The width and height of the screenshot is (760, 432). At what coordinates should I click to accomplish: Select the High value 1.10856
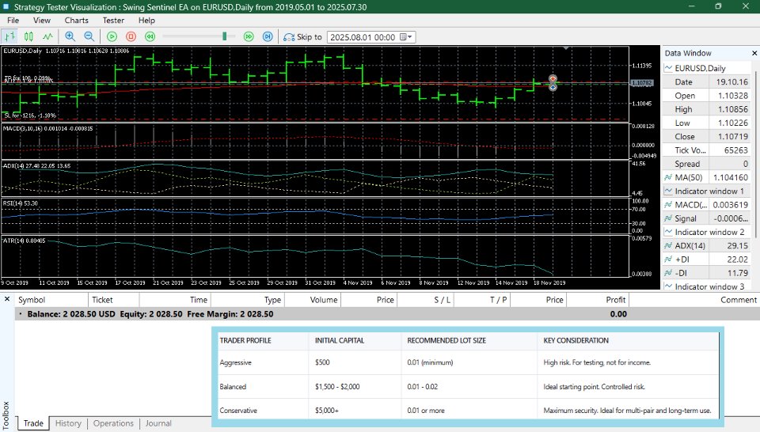pyautogui.click(x=733, y=109)
